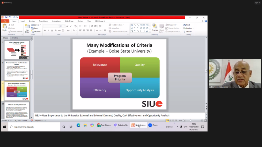Insert a New Slide
The image size is (262, 147).
click(27, 28)
